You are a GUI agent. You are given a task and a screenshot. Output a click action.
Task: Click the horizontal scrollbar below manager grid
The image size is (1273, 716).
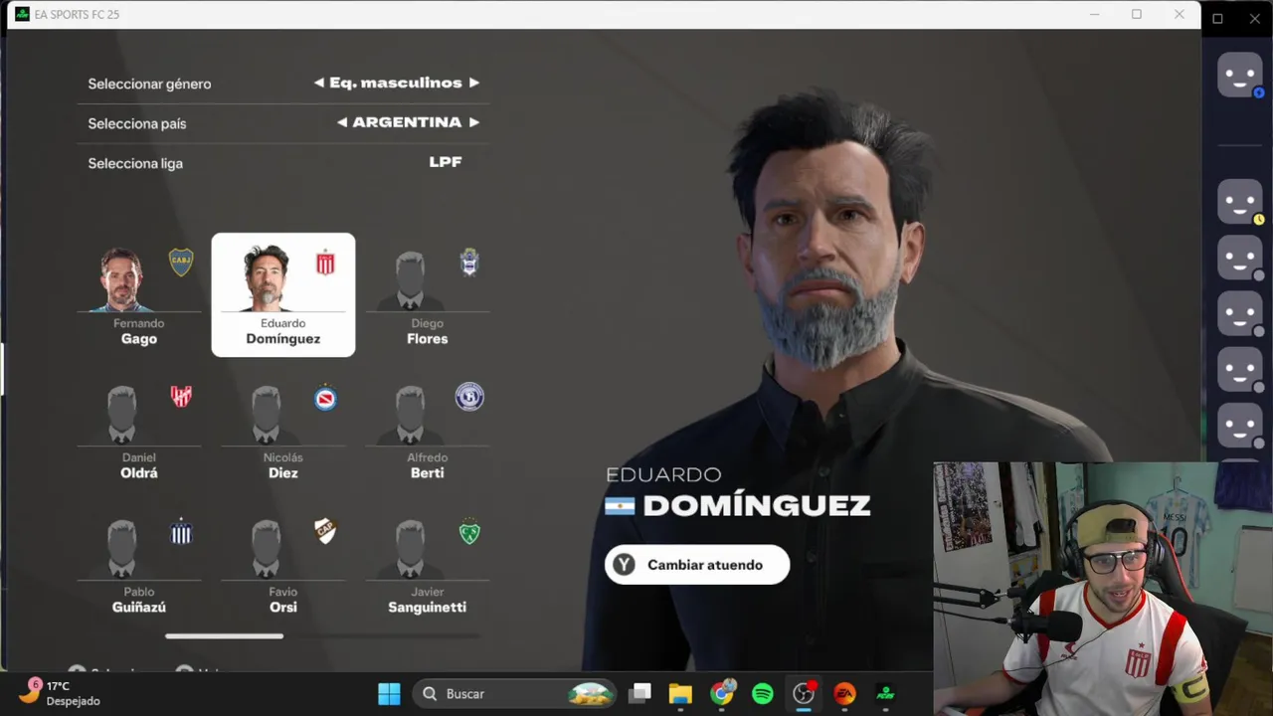coord(224,636)
